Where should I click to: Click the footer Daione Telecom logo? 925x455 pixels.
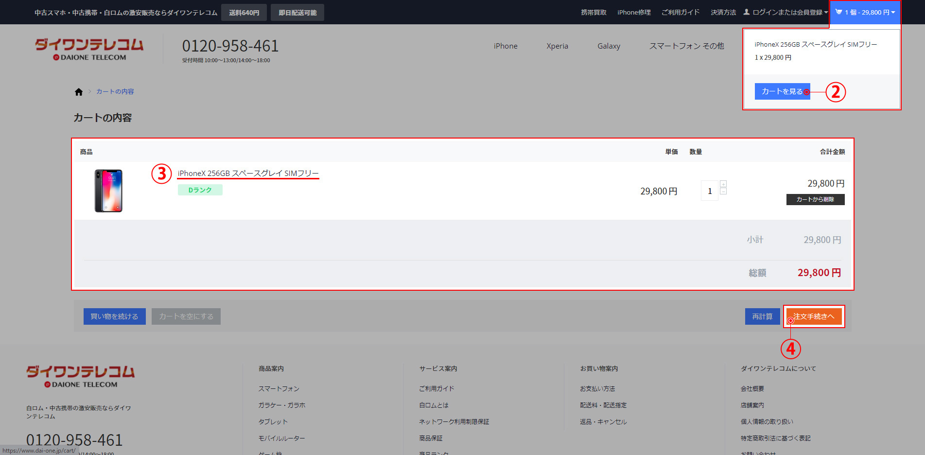(x=81, y=376)
